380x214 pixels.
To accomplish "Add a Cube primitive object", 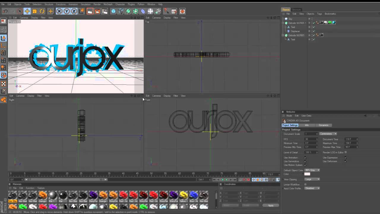I will pyautogui.click(x=113, y=11).
